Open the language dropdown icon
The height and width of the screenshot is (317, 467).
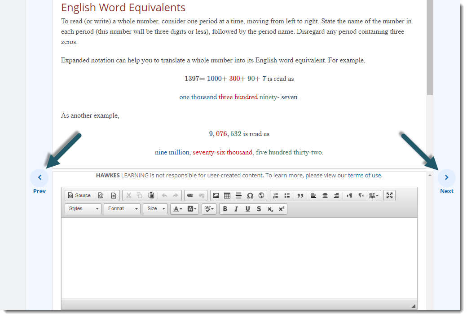(374, 196)
